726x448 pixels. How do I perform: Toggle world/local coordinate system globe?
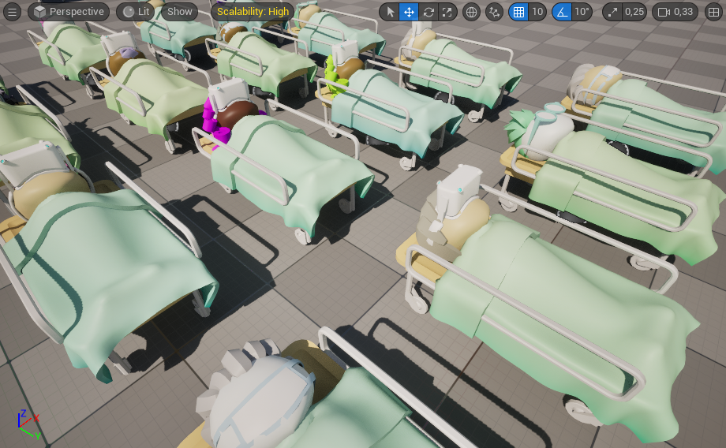471,12
